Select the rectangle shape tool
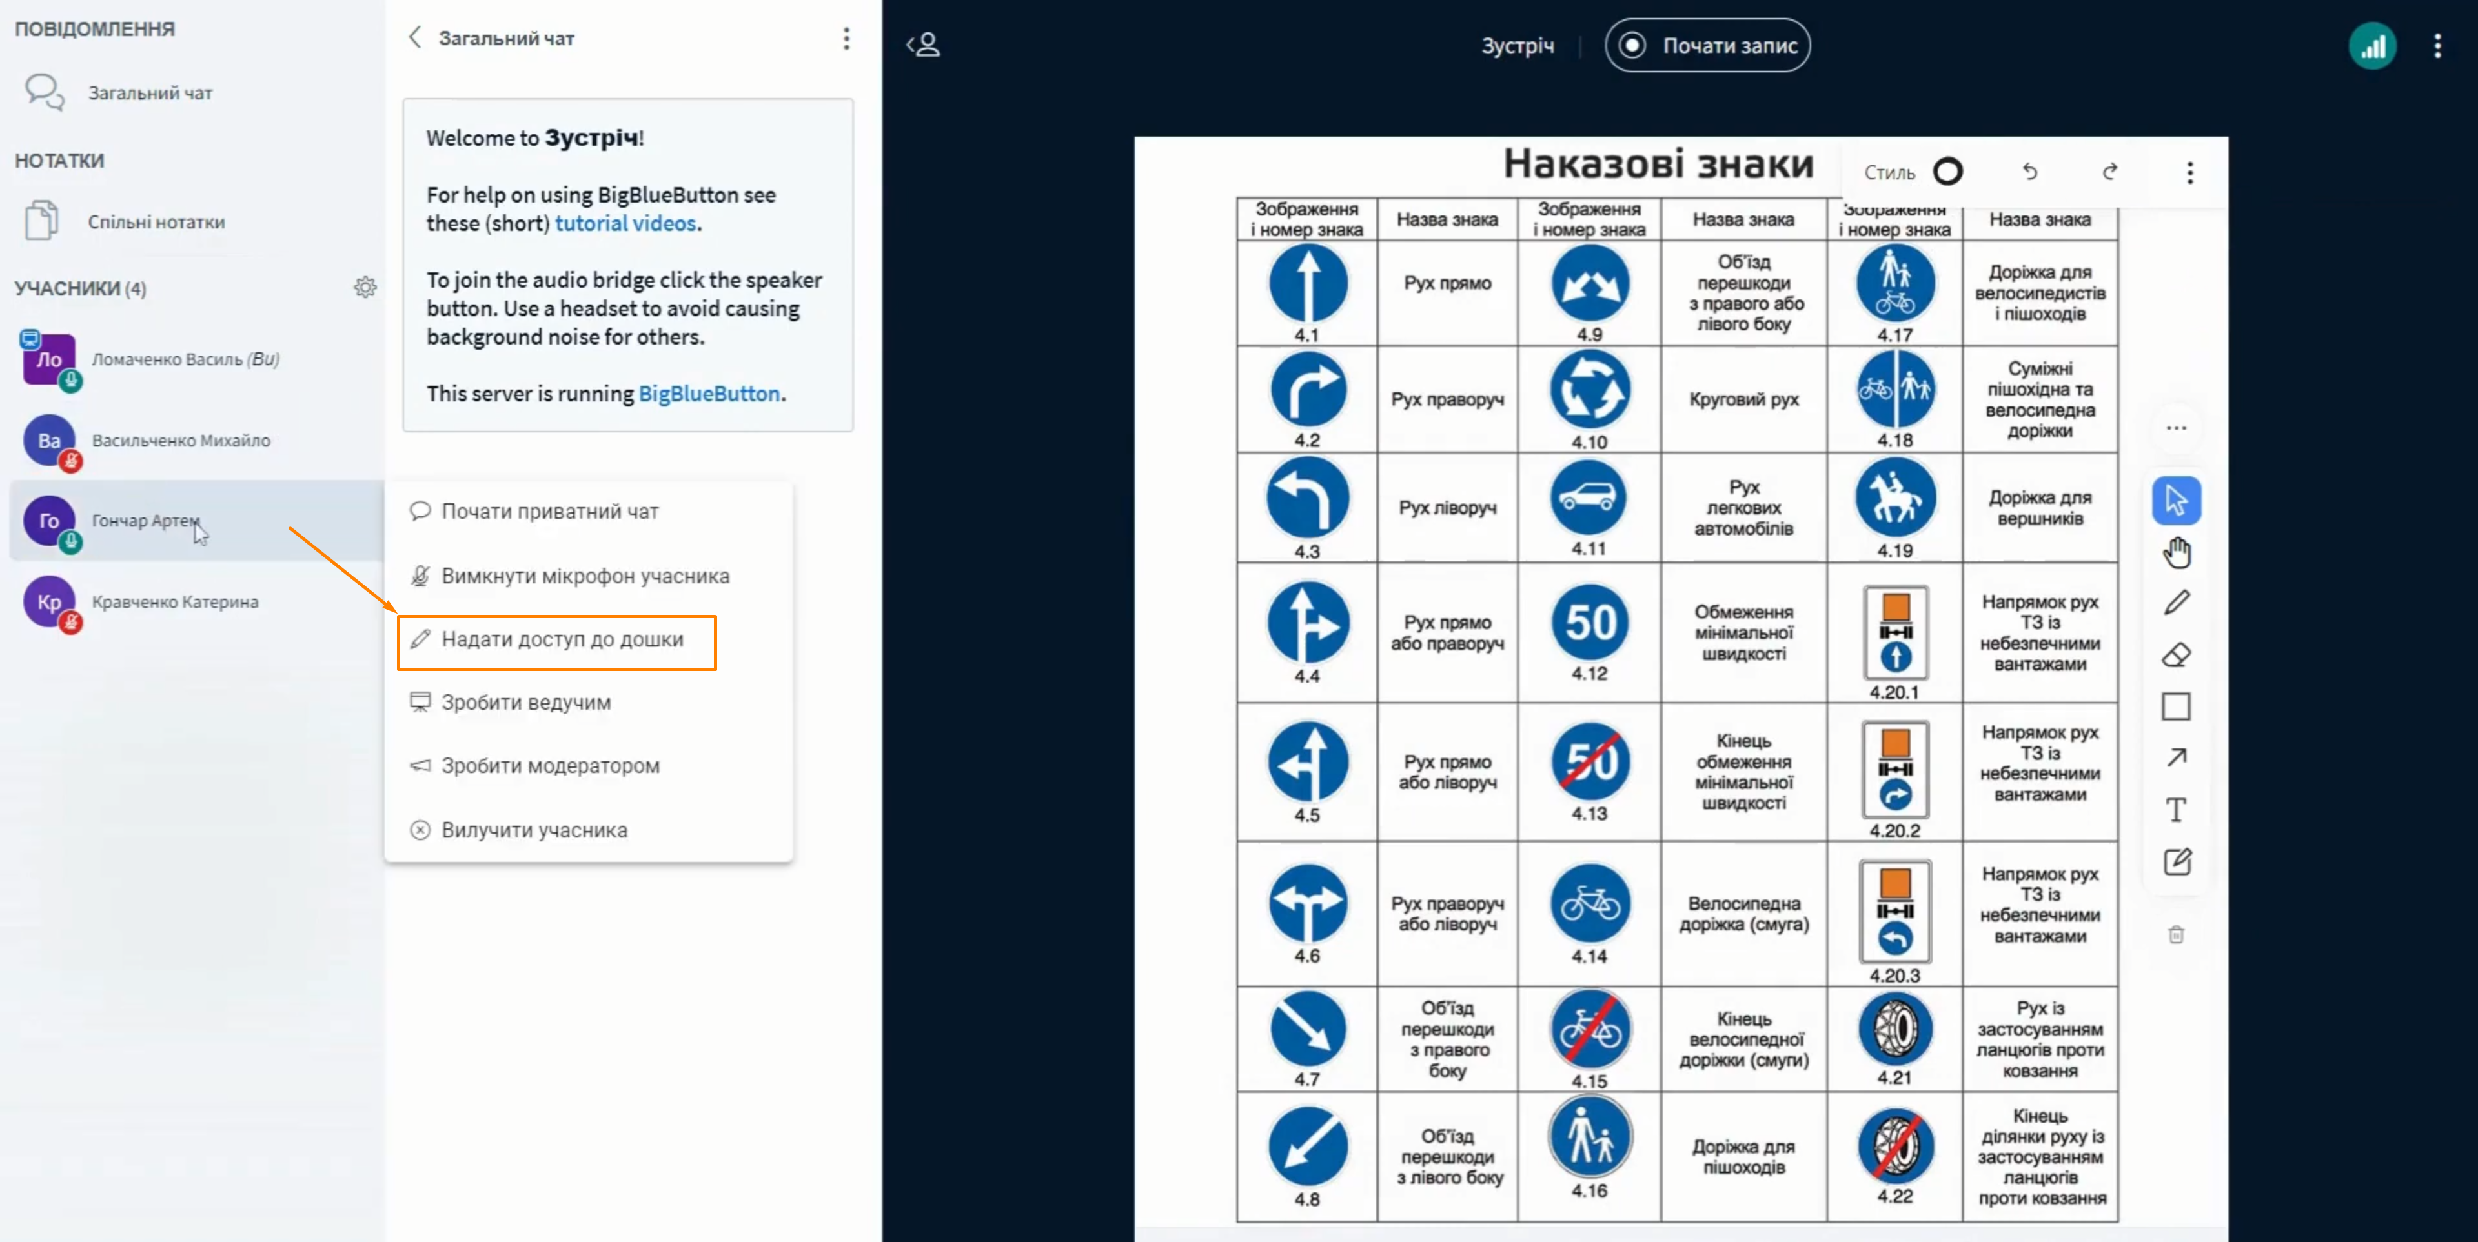2478x1242 pixels. point(2176,706)
